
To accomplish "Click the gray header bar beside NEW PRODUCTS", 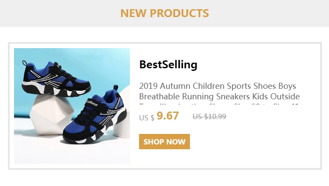I will [x=272, y=13].
